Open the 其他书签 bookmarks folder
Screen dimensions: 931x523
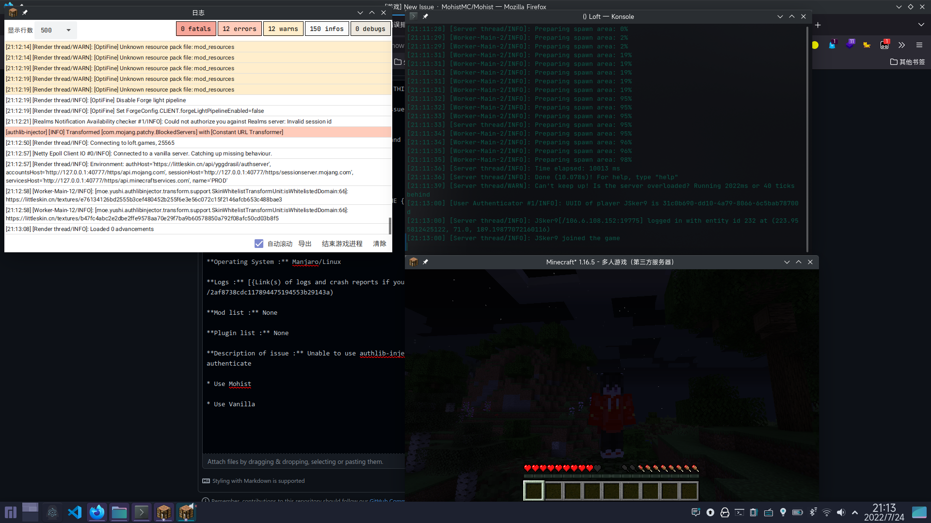click(x=907, y=62)
